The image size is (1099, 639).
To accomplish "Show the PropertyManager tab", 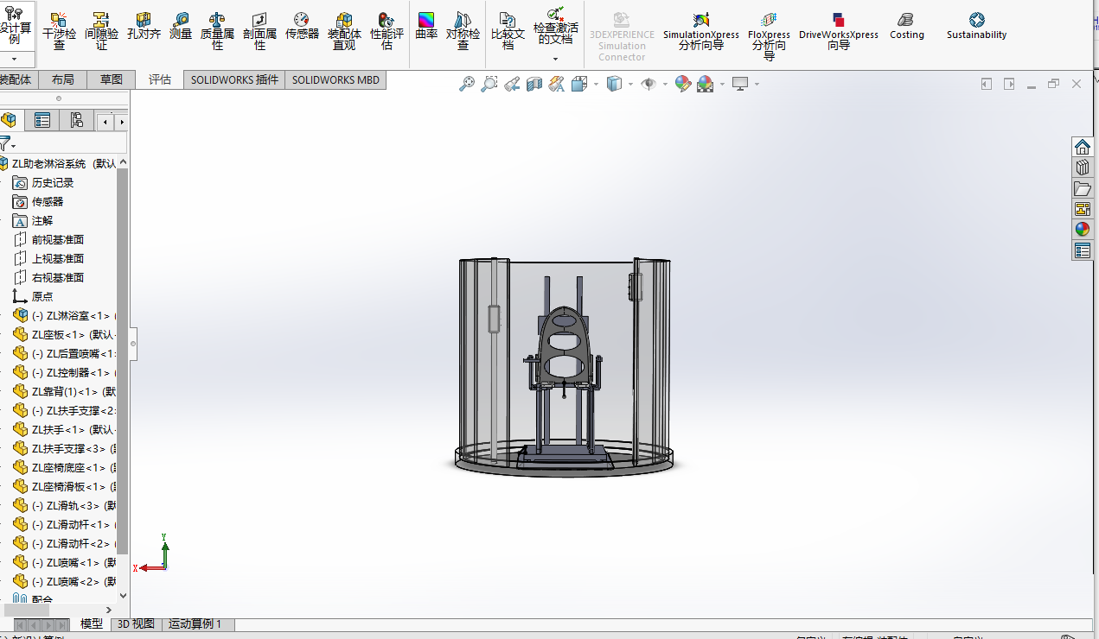I will [42, 120].
